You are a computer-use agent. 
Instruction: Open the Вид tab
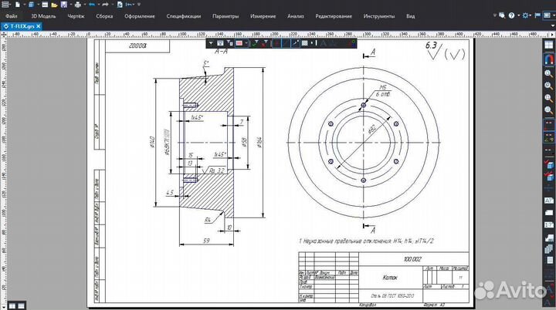410,16
